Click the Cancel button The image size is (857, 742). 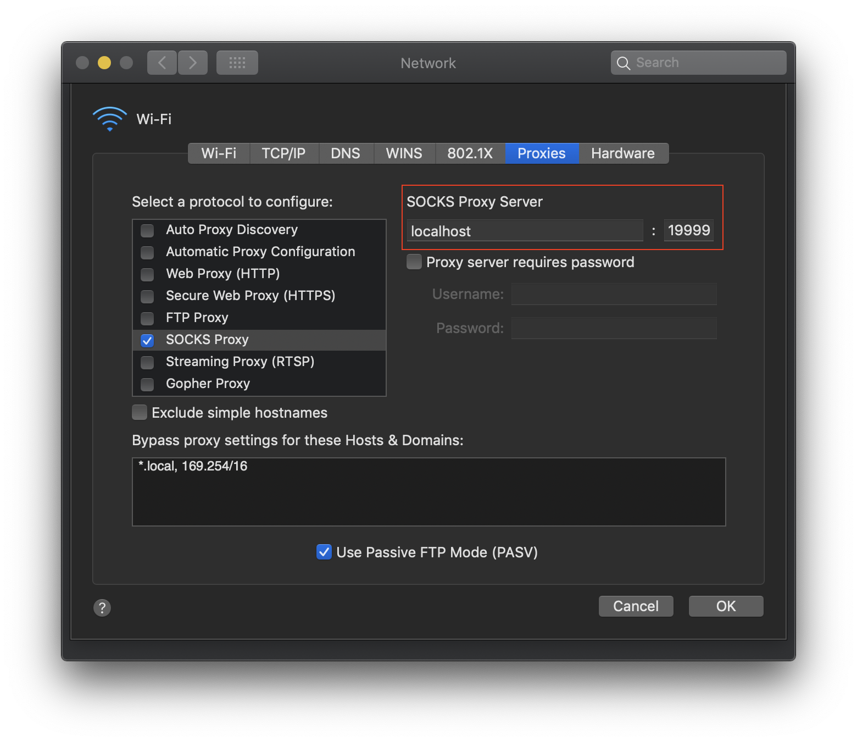[636, 606]
